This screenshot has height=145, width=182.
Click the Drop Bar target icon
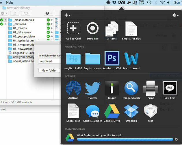tap(92, 28)
